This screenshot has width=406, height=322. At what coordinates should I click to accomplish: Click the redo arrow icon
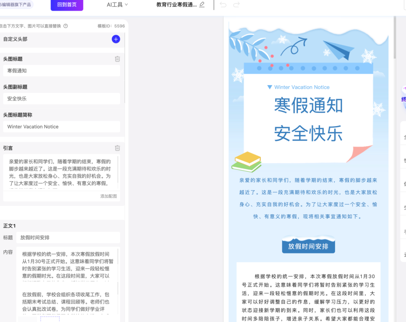[x=236, y=5]
